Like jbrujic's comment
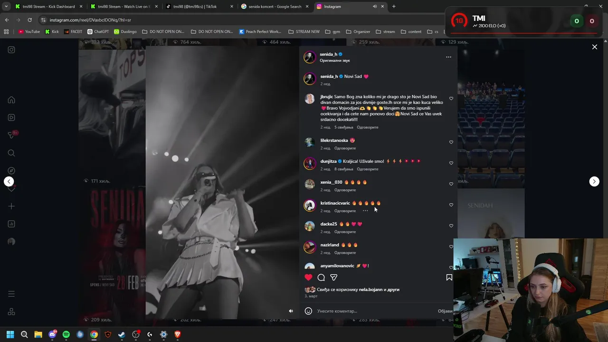Image resolution: width=608 pixels, height=342 pixels. [x=451, y=99]
